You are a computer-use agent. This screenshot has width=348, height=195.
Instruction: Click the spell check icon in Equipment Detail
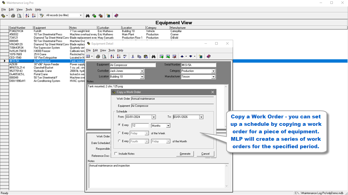tap(125, 57)
